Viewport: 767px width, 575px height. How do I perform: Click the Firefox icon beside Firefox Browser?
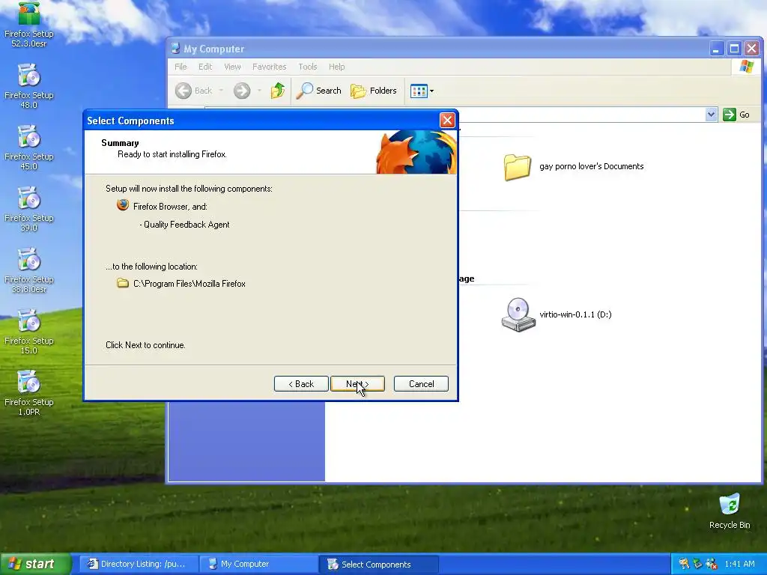click(x=123, y=205)
